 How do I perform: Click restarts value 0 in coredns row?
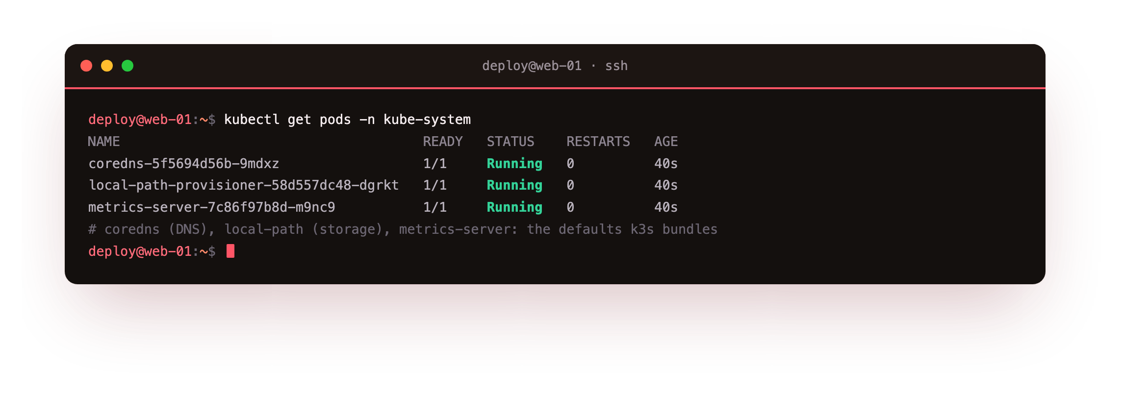pyautogui.click(x=570, y=164)
